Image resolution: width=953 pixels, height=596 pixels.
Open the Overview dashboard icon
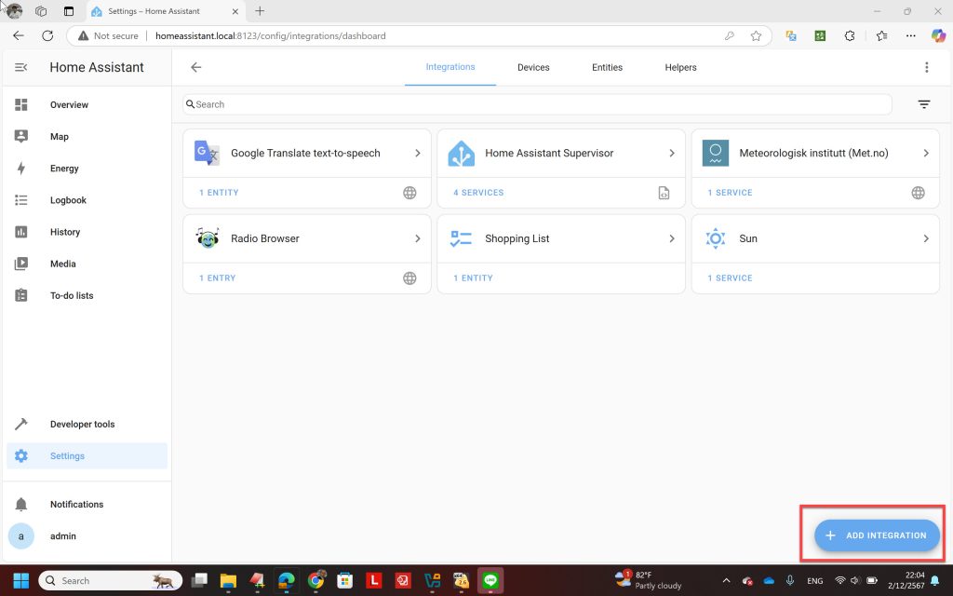coord(21,105)
